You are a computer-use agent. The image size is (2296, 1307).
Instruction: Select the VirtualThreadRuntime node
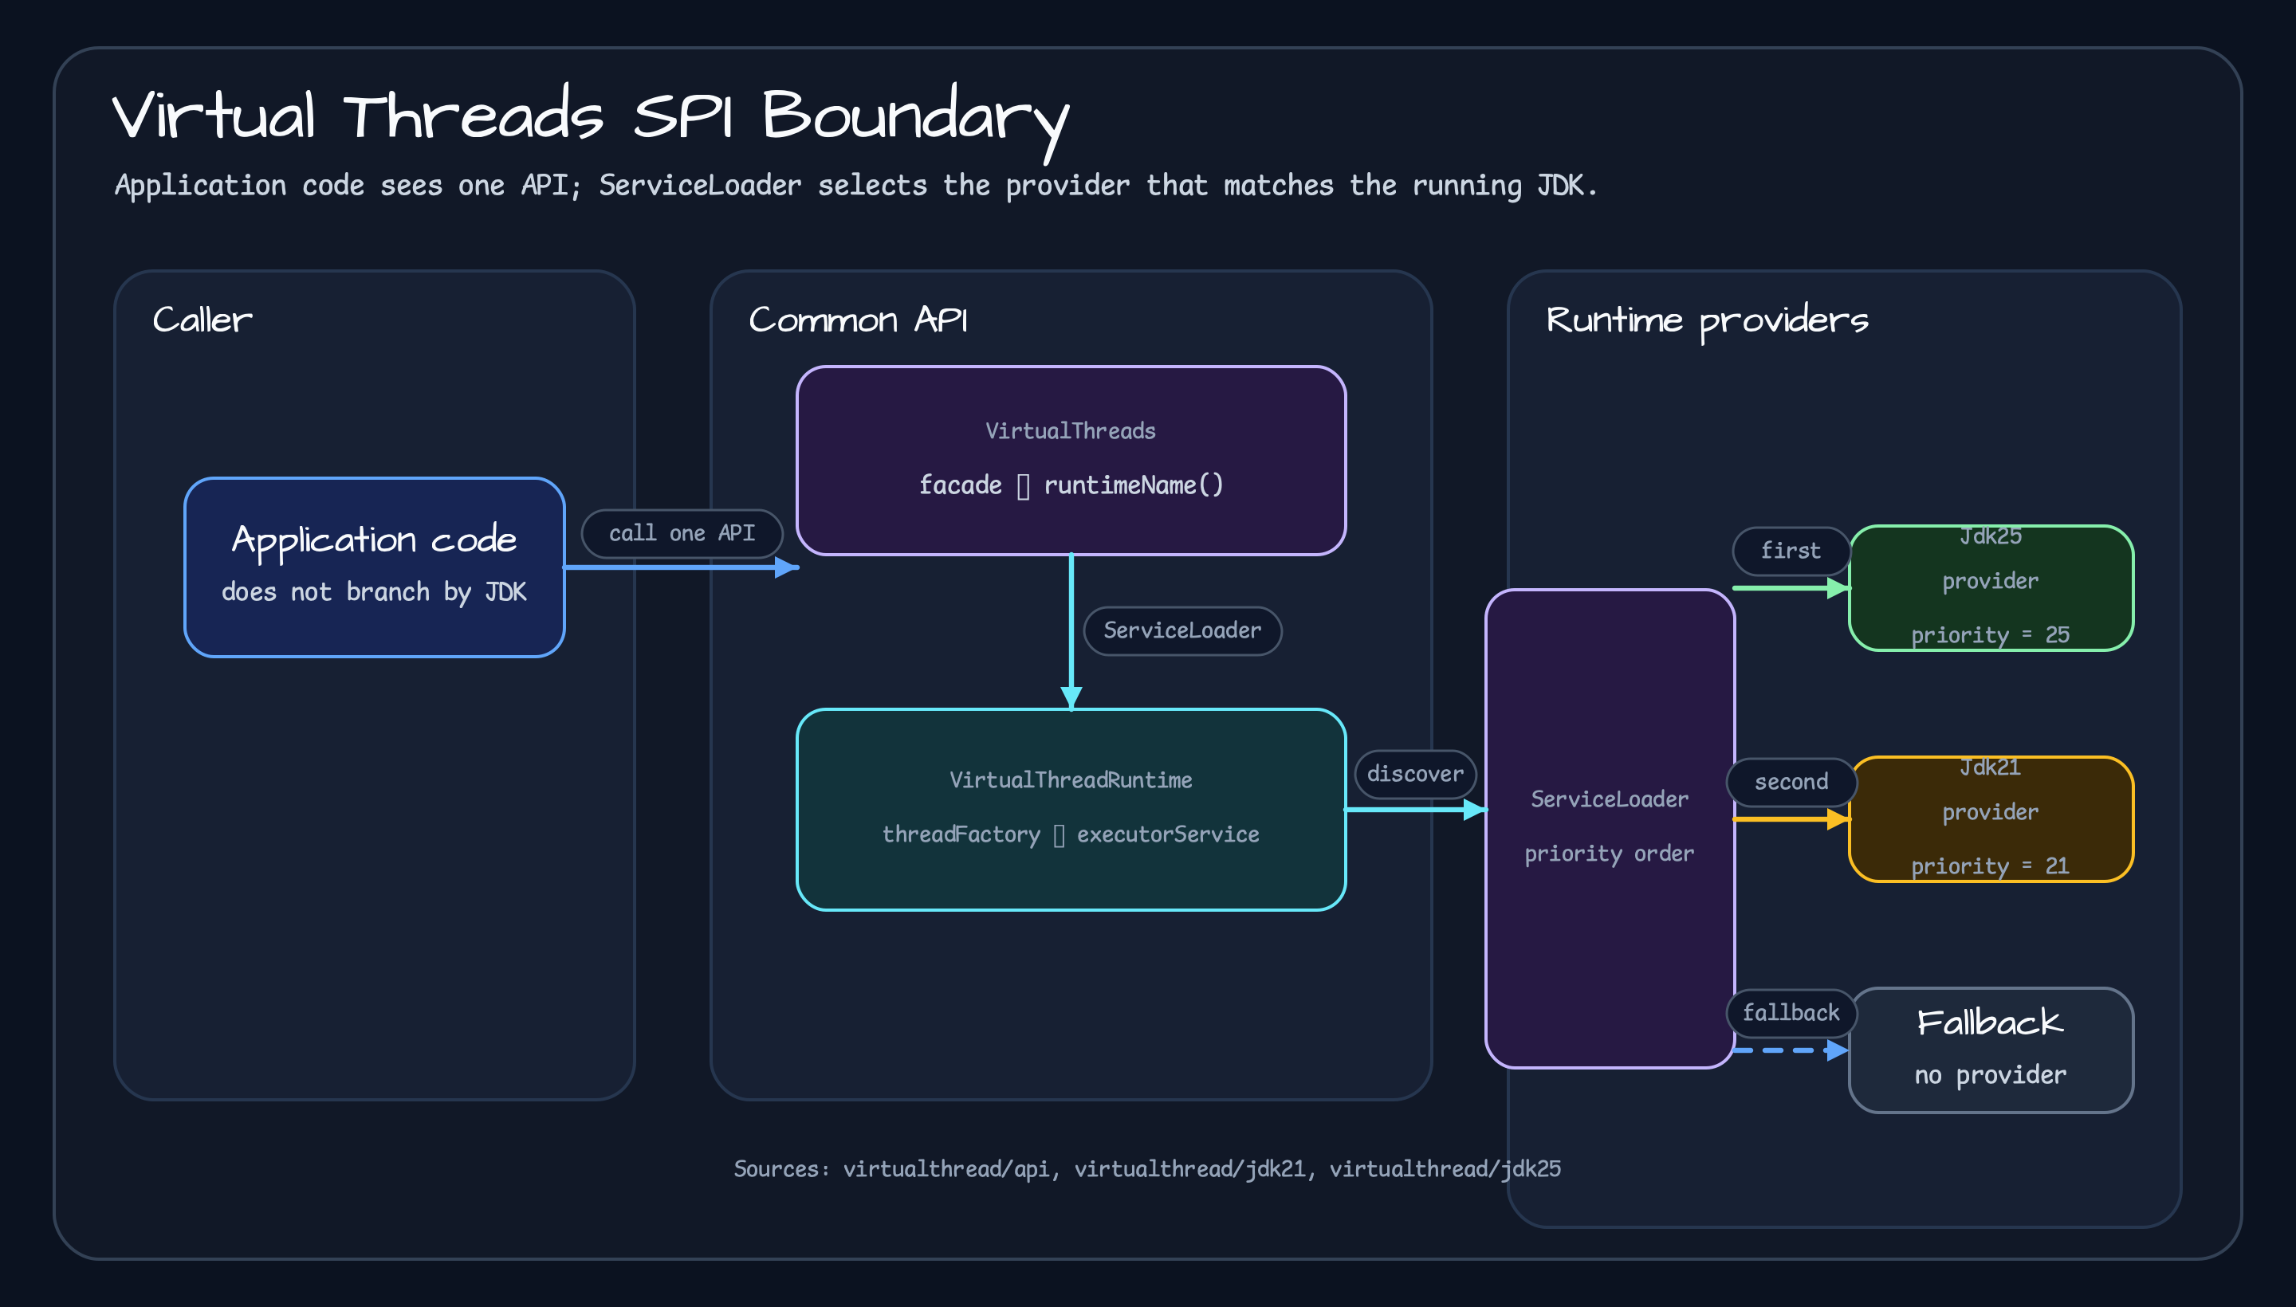click(x=1071, y=810)
